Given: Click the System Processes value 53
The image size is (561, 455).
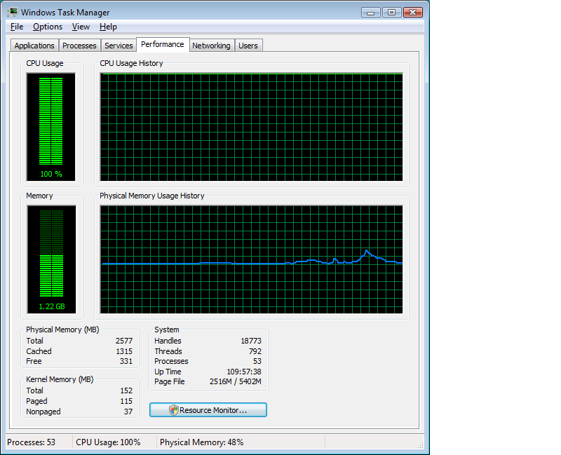Looking at the screenshot, I should tap(257, 361).
